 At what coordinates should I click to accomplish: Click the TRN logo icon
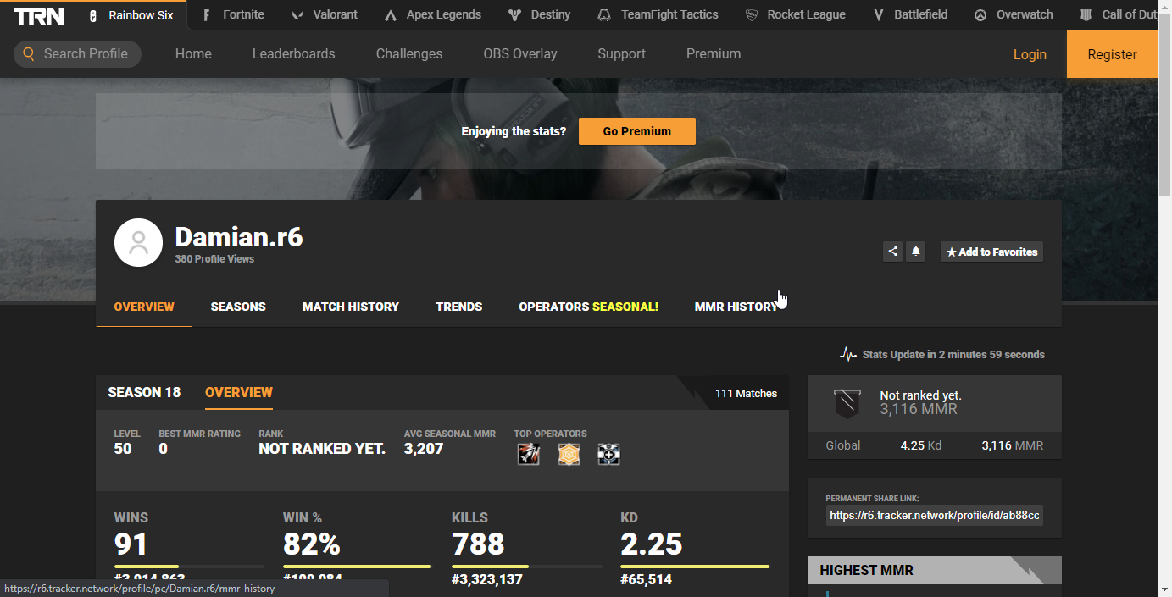(x=39, y=15)
